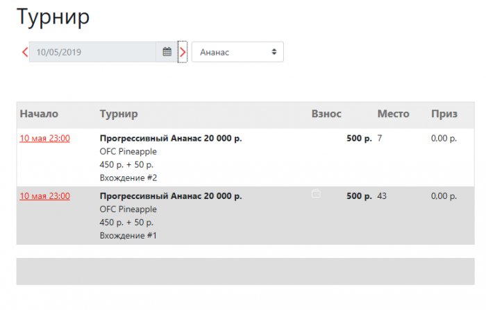
Task: Click place 43 in the Место column
Action: [x=382, y=196]
